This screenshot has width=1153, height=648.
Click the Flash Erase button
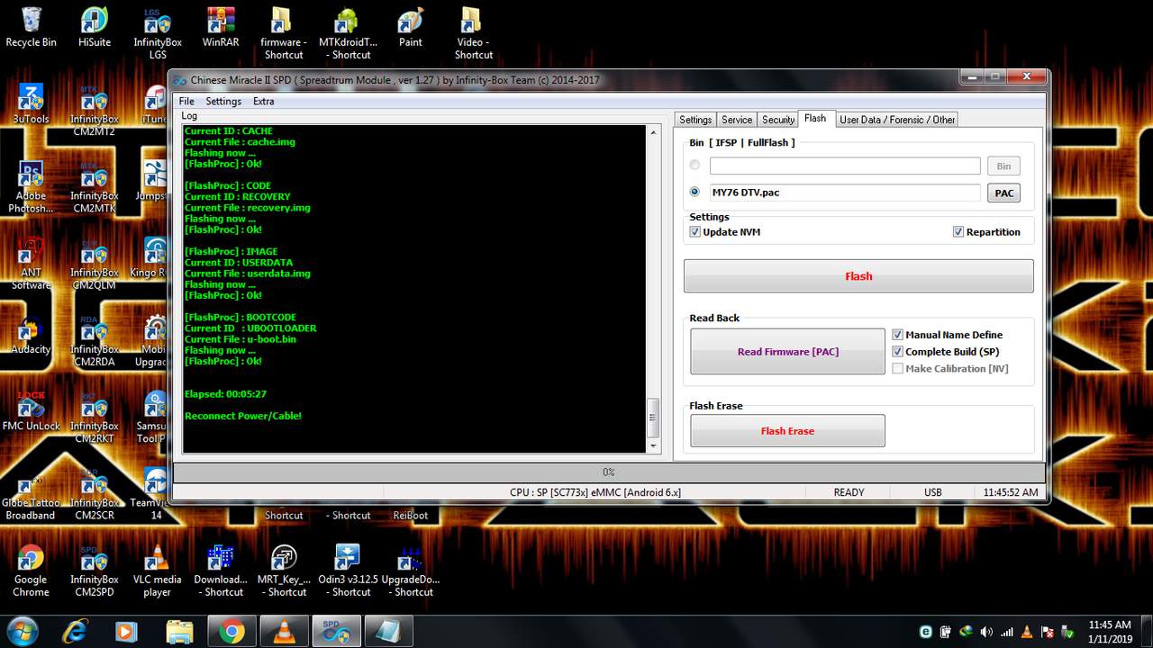click(x=787, y=430)
